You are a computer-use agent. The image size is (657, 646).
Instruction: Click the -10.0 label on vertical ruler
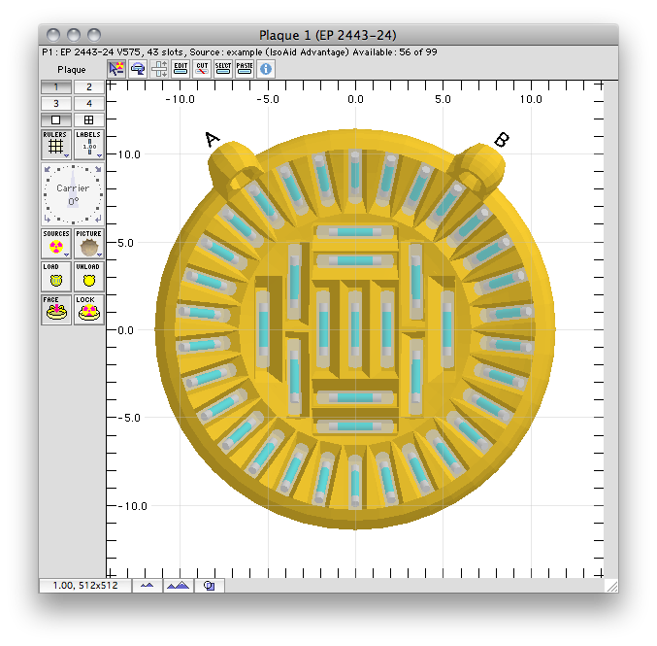coord(133,506)
